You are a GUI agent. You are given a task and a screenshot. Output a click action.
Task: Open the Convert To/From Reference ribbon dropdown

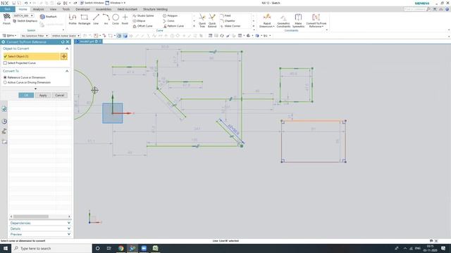click(316, 27)
